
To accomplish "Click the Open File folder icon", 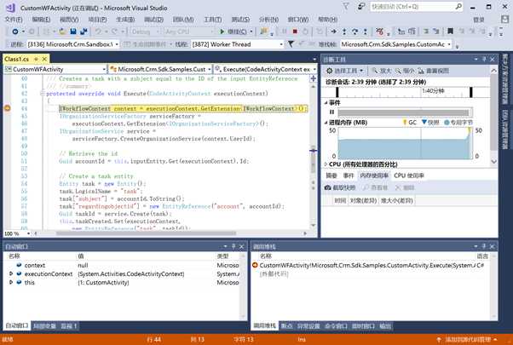I will point(62,32).
